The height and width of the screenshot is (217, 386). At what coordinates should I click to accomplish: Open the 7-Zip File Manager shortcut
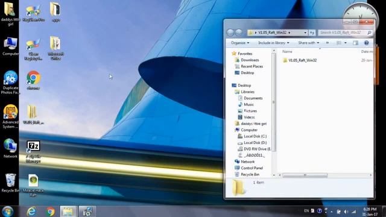tap(33, 151)
